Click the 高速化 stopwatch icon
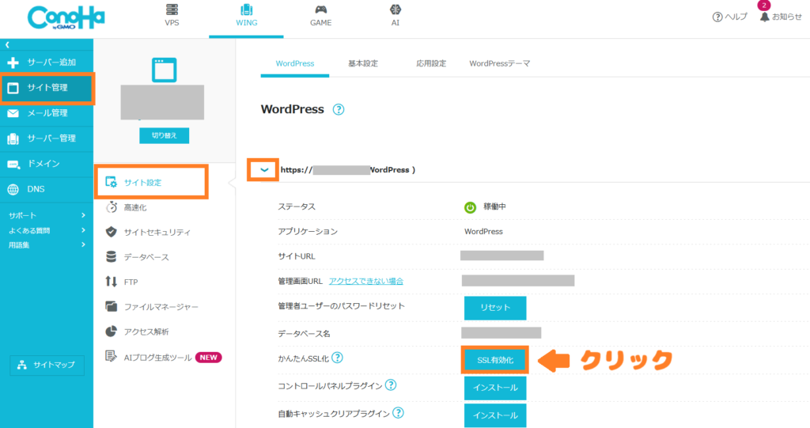 [x=111, y=207]
